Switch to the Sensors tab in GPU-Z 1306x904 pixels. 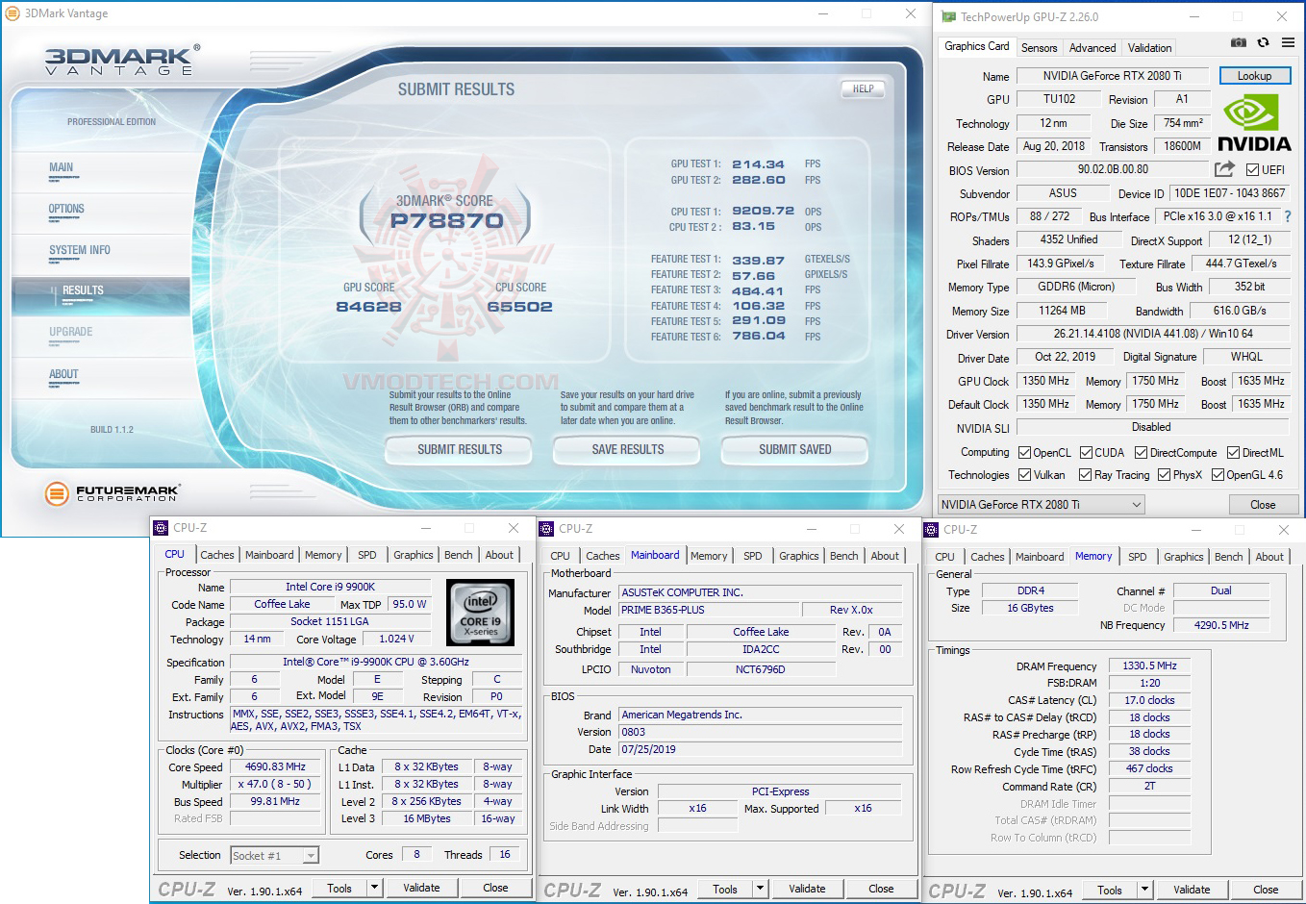tap(1039, 47)
